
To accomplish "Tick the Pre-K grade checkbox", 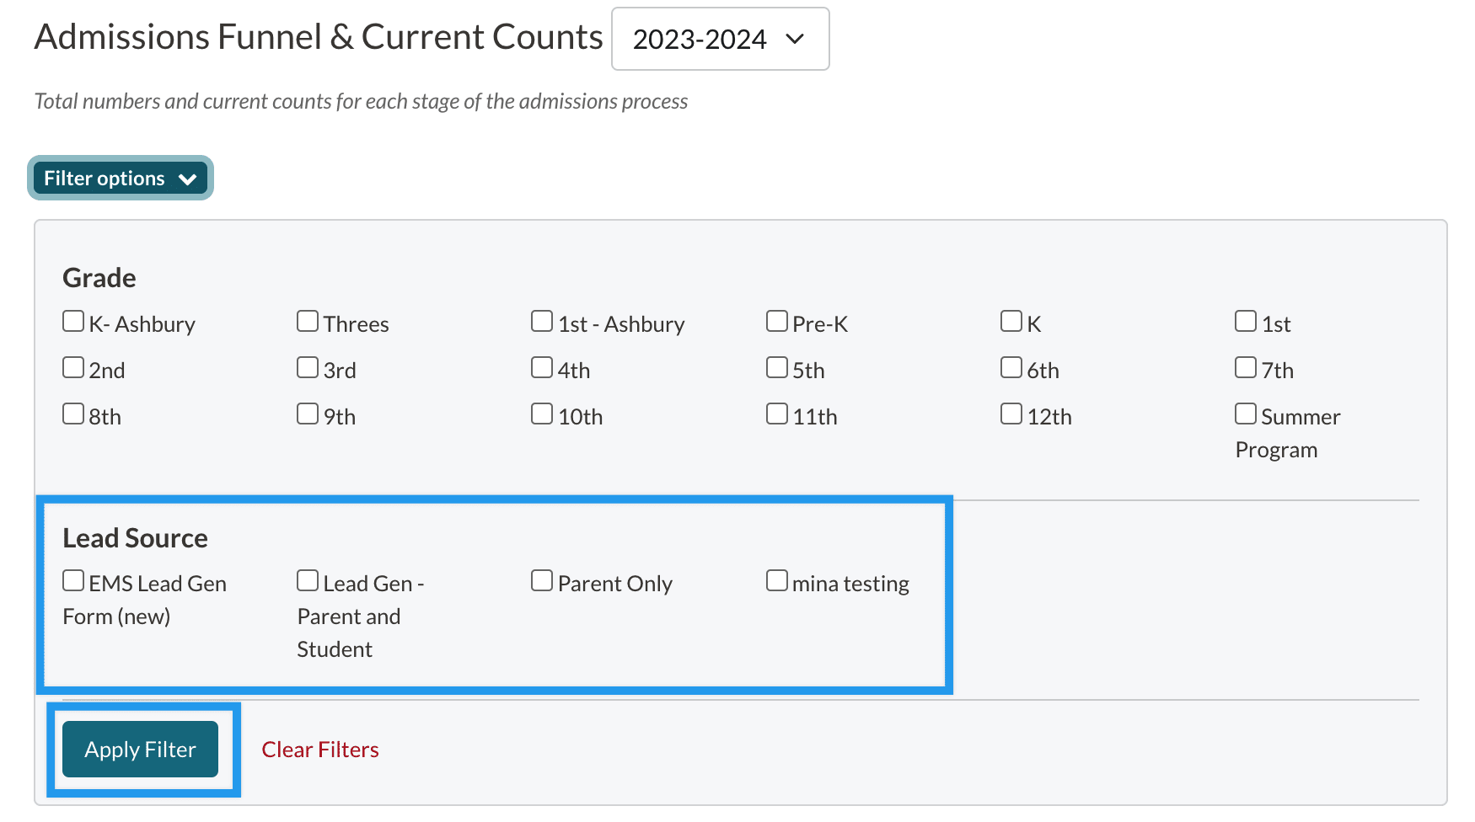I will tap(776, 322).
